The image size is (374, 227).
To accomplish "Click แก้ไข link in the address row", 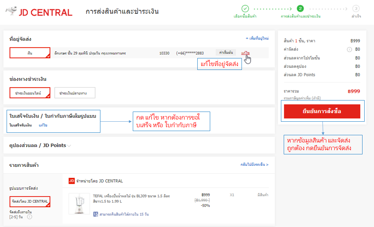I will 245,53.
